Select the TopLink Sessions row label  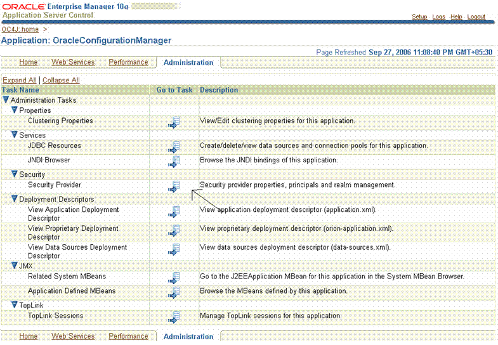[x=56, y=316]
